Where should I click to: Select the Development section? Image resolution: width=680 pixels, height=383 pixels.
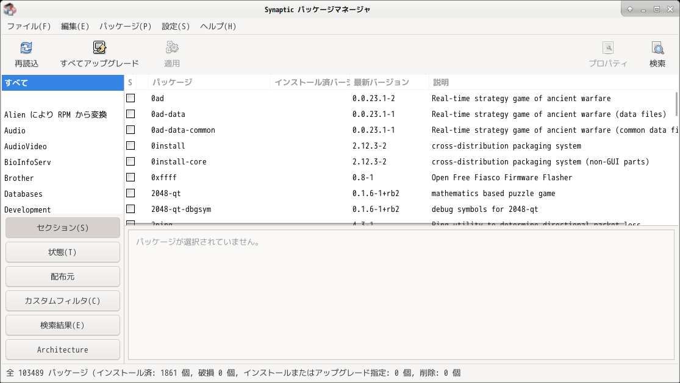point(62,209)
